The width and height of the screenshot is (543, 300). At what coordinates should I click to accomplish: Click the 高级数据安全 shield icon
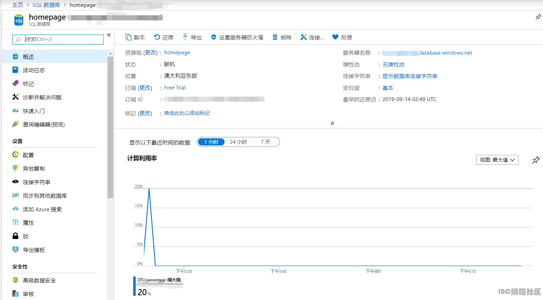point(15,280)
